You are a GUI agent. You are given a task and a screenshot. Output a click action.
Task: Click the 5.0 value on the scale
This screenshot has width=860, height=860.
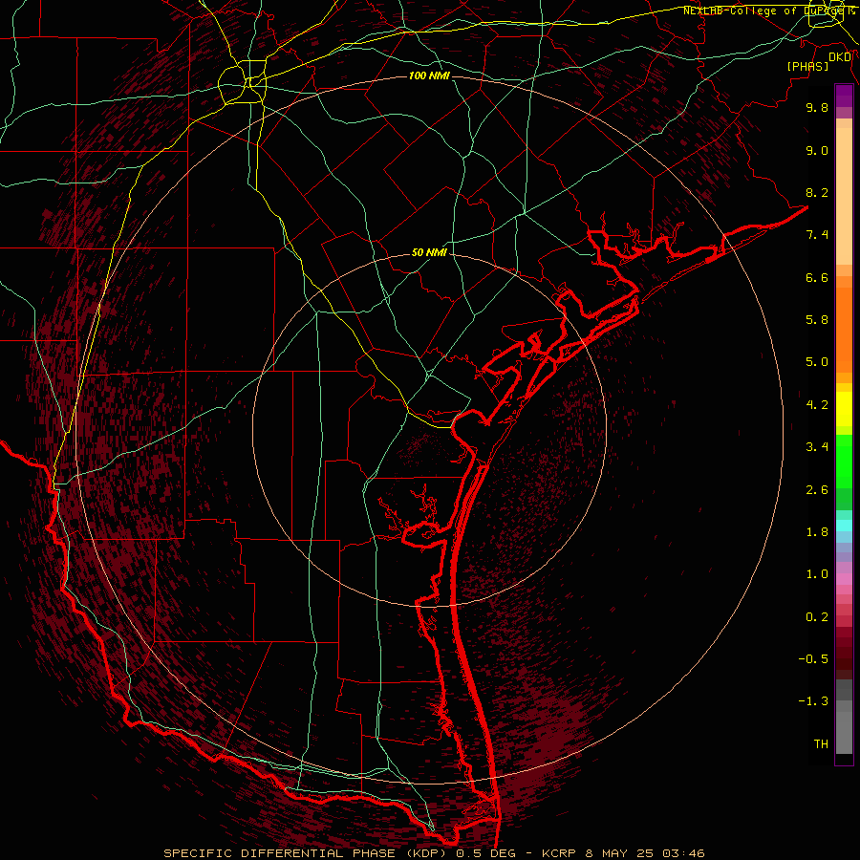pos(817,362)
